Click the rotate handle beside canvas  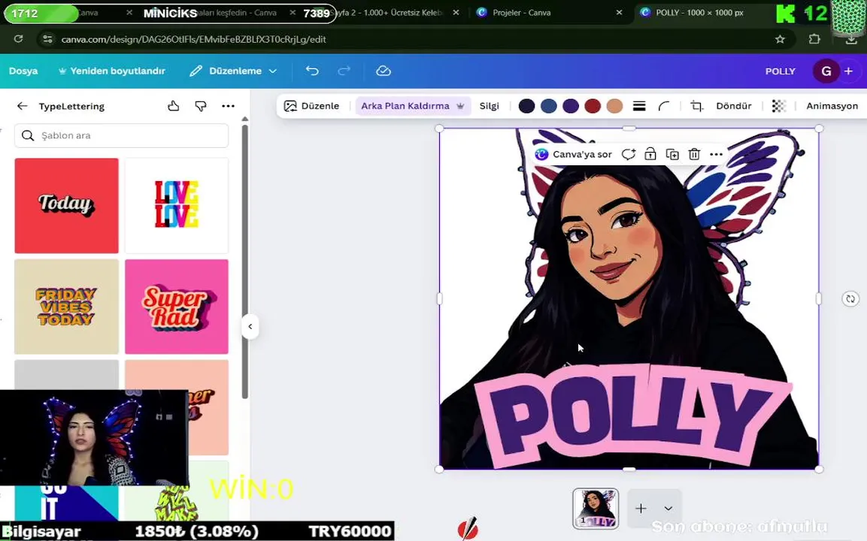tap(850, 299)
